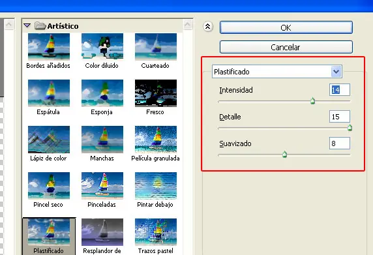This screenshot has height=255, width=373.
Task: Choose the Cuarteado filter thumbnail
Action: 156,46
